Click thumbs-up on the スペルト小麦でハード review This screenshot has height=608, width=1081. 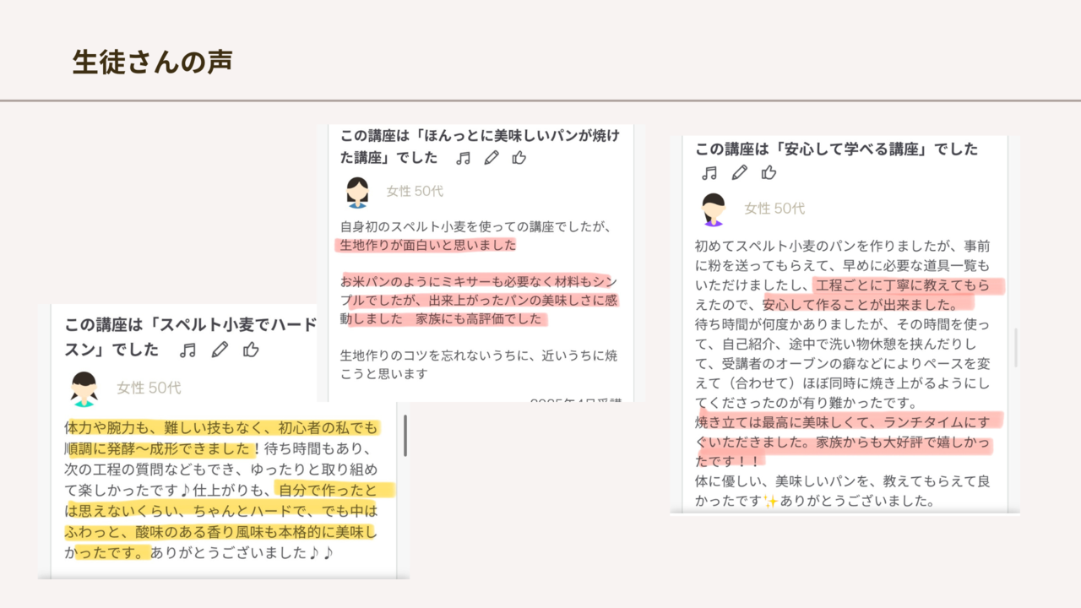point(251,350)
